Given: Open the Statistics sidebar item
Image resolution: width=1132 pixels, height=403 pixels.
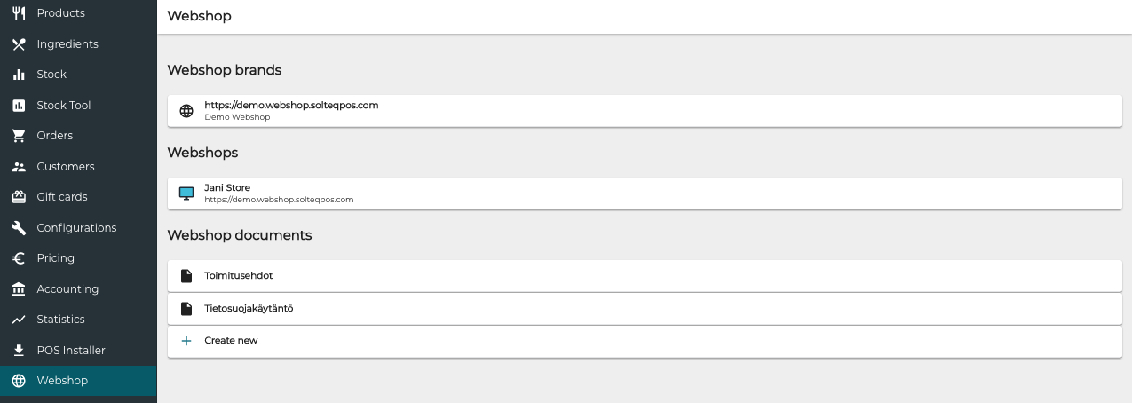Looking at the screenshot, I should pos(60,320).
